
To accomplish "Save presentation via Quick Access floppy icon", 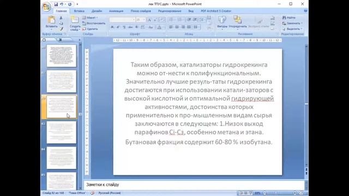I will (56, 4).
